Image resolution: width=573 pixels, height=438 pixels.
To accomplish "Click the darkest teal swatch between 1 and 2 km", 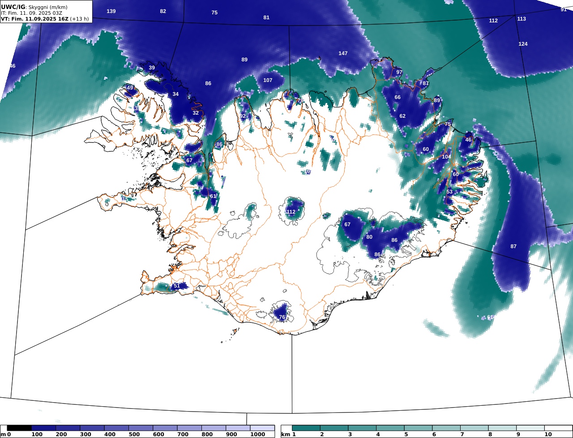I will pyautogui.click(x=306, y=428).
